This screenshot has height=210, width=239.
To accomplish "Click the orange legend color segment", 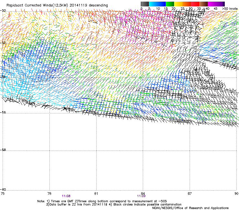I will [187, 4].
